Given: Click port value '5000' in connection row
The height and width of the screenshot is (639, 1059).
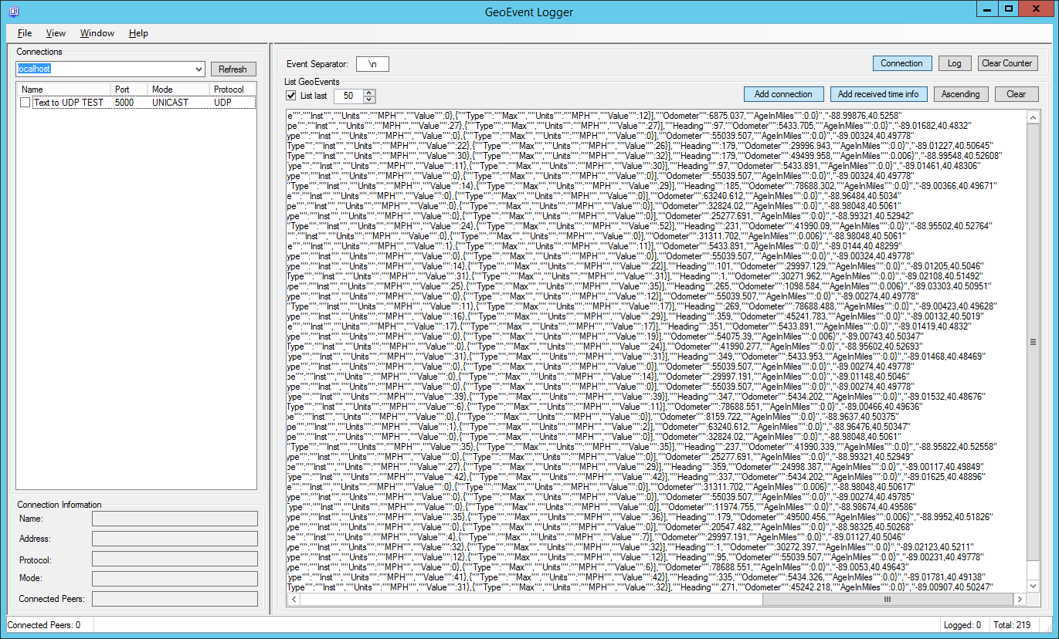Looking at the screenshot, I should (124, 103).
